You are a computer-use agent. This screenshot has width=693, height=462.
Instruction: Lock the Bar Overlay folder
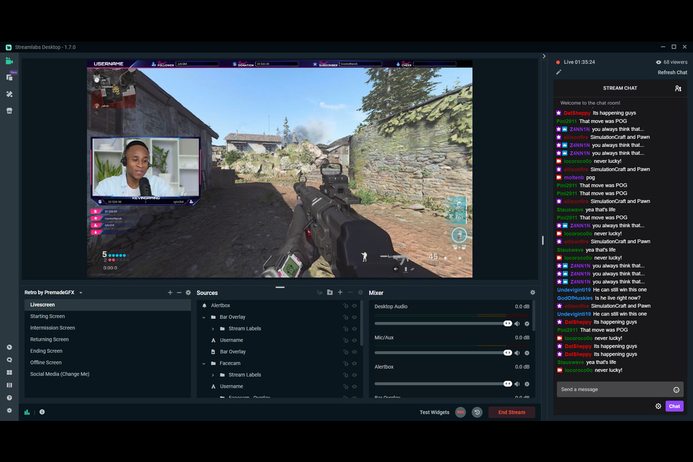[x=346, y=317]
